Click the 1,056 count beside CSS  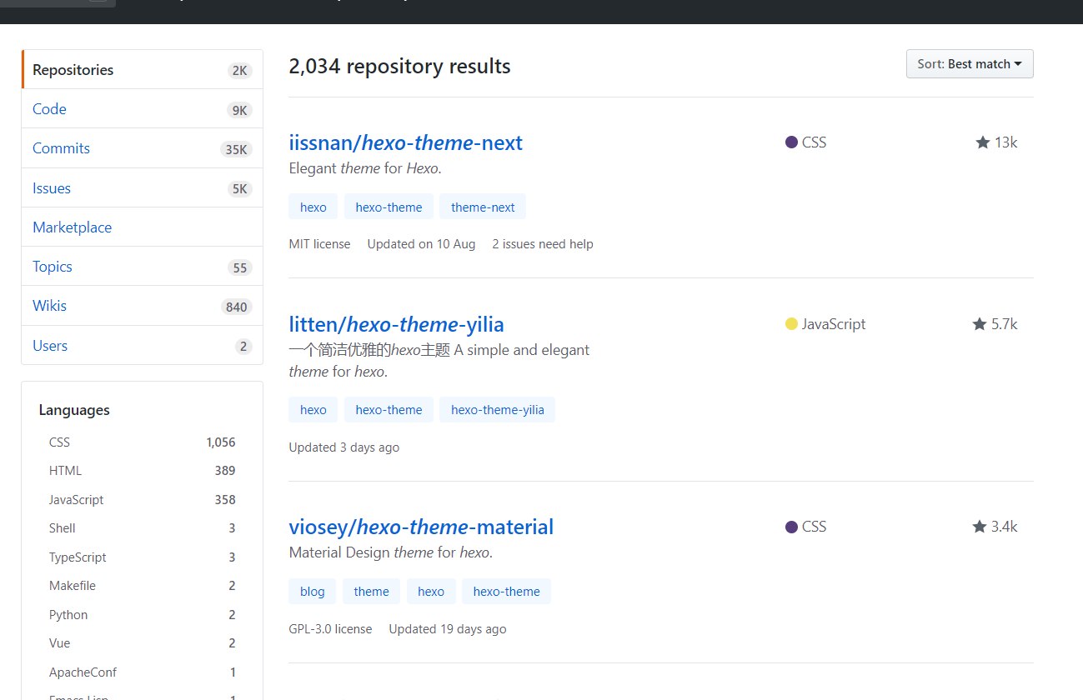[x=221, y=442]
